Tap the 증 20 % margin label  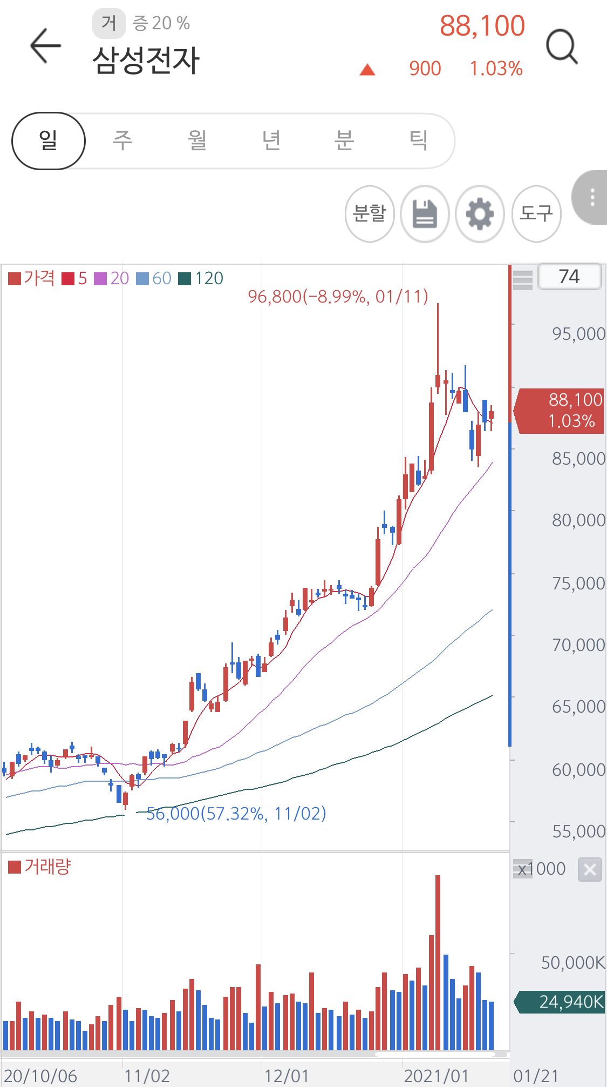[161, 23]
